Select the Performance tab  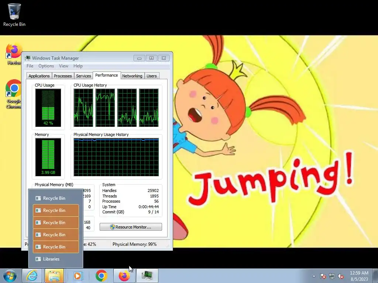tap(107, 75)
